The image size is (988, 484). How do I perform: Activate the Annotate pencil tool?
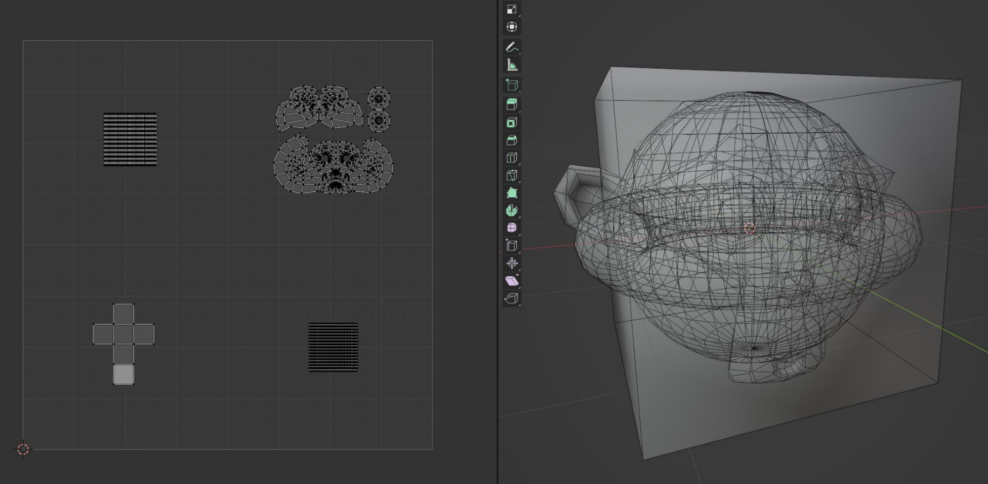pos(512,47)
